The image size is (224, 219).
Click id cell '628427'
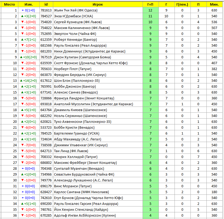point(46,192)
